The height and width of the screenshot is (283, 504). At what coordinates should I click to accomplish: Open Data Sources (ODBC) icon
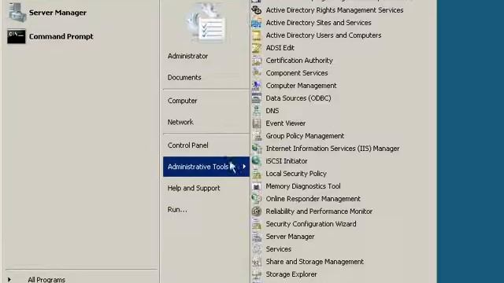257,97
